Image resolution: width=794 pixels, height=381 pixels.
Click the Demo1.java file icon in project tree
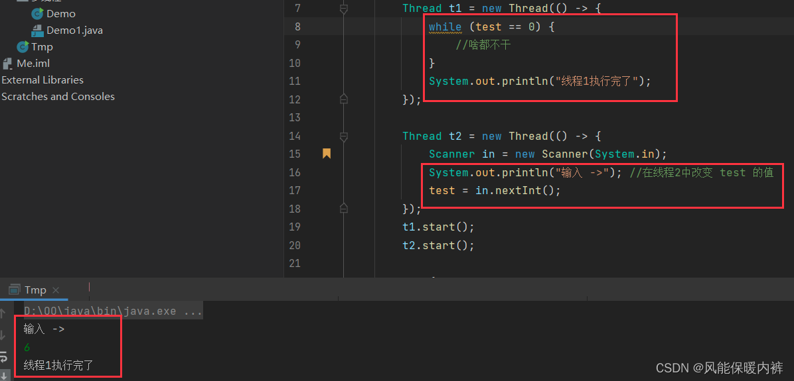[x=37, y=30]
